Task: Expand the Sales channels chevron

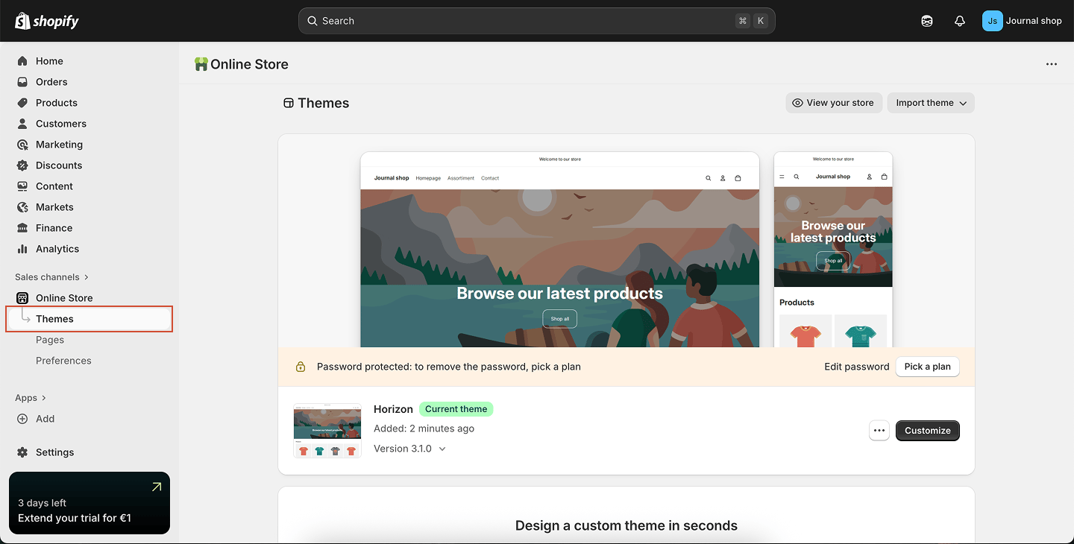Action: click(87, 277)
